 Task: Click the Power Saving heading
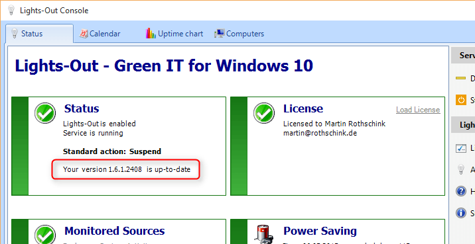pos(320,231)
